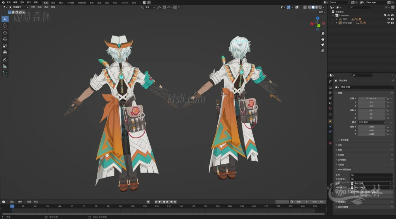This screenshot has width=396, height=219.
Task: Open the Object Constraints properties tab
Action: pos(330,131)
